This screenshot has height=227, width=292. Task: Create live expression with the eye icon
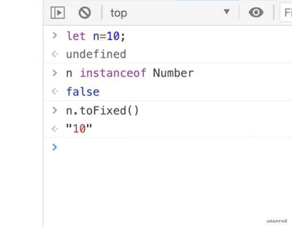pos(256,13)
